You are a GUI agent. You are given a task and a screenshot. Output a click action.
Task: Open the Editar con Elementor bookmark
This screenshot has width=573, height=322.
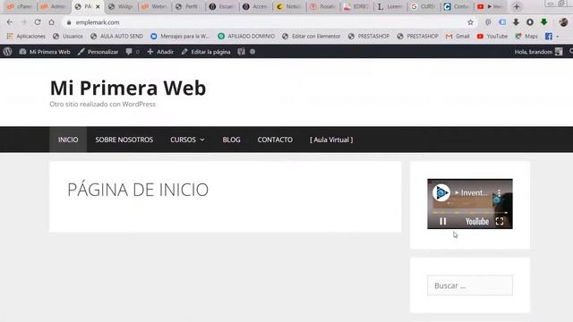[x=311, y=36]
